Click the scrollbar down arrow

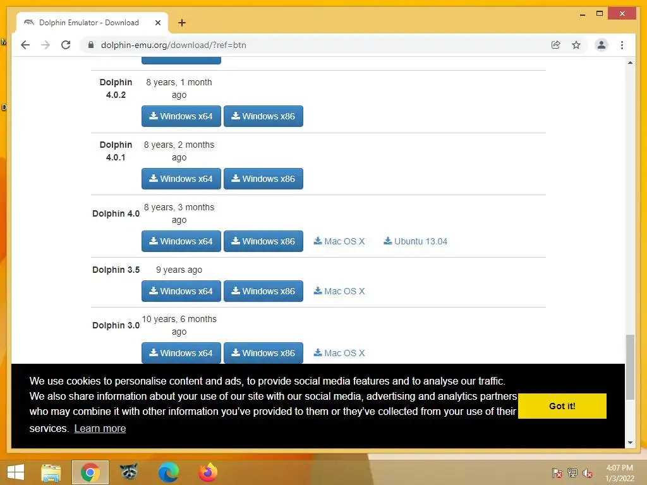[x=630, y=443]
